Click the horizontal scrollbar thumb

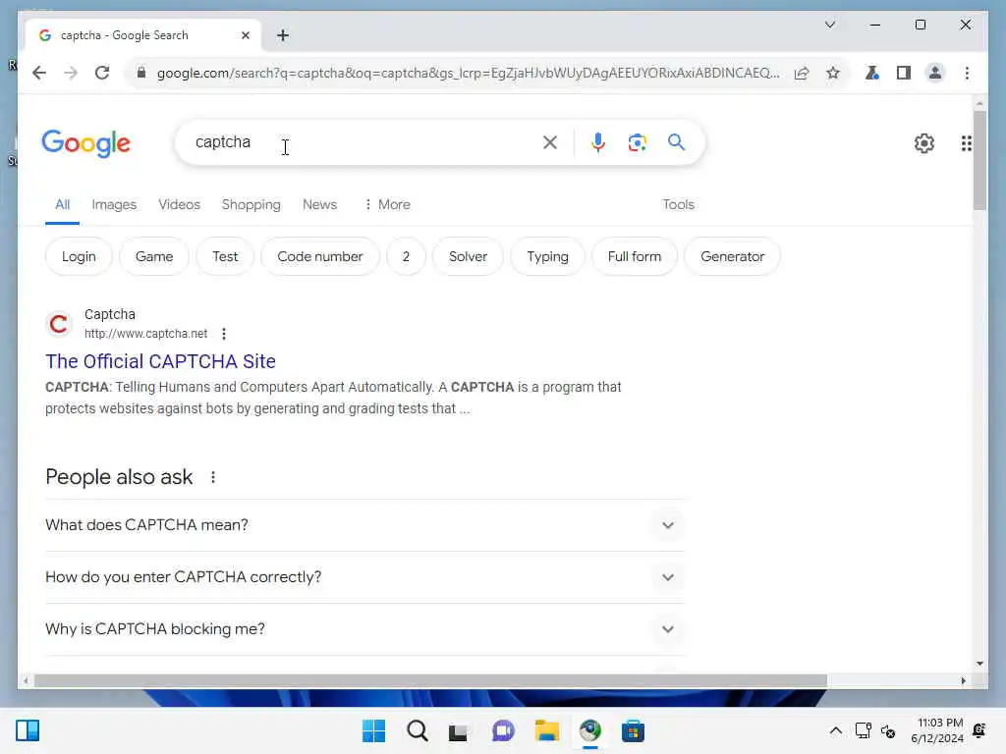pos(430,680)
